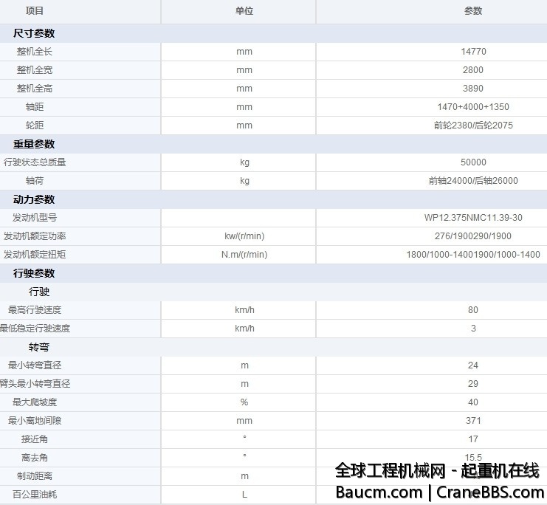
Task: Click the 整机全长 row label
Action: coord(35,52)
